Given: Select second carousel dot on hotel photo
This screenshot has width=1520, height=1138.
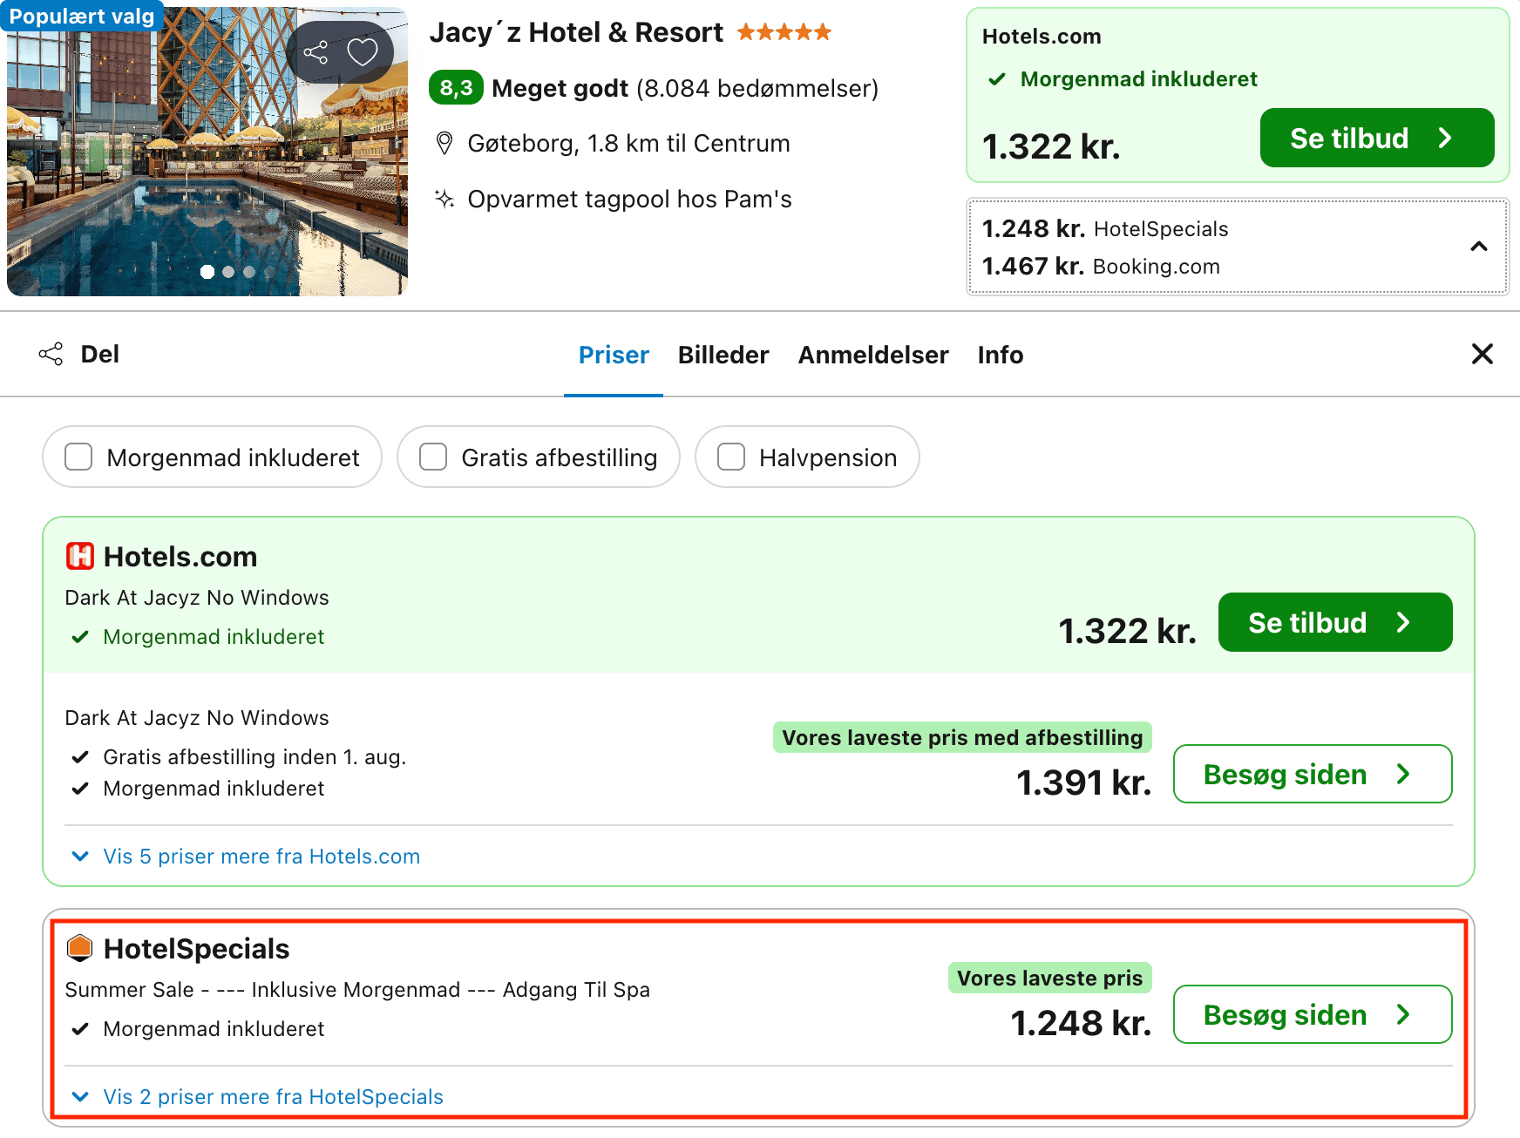Looking at the screenshot, I should [x=228, y=272].
